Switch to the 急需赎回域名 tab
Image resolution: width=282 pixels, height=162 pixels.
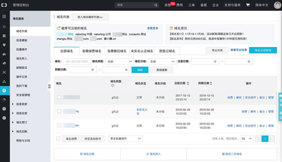(x=117, y=51)
